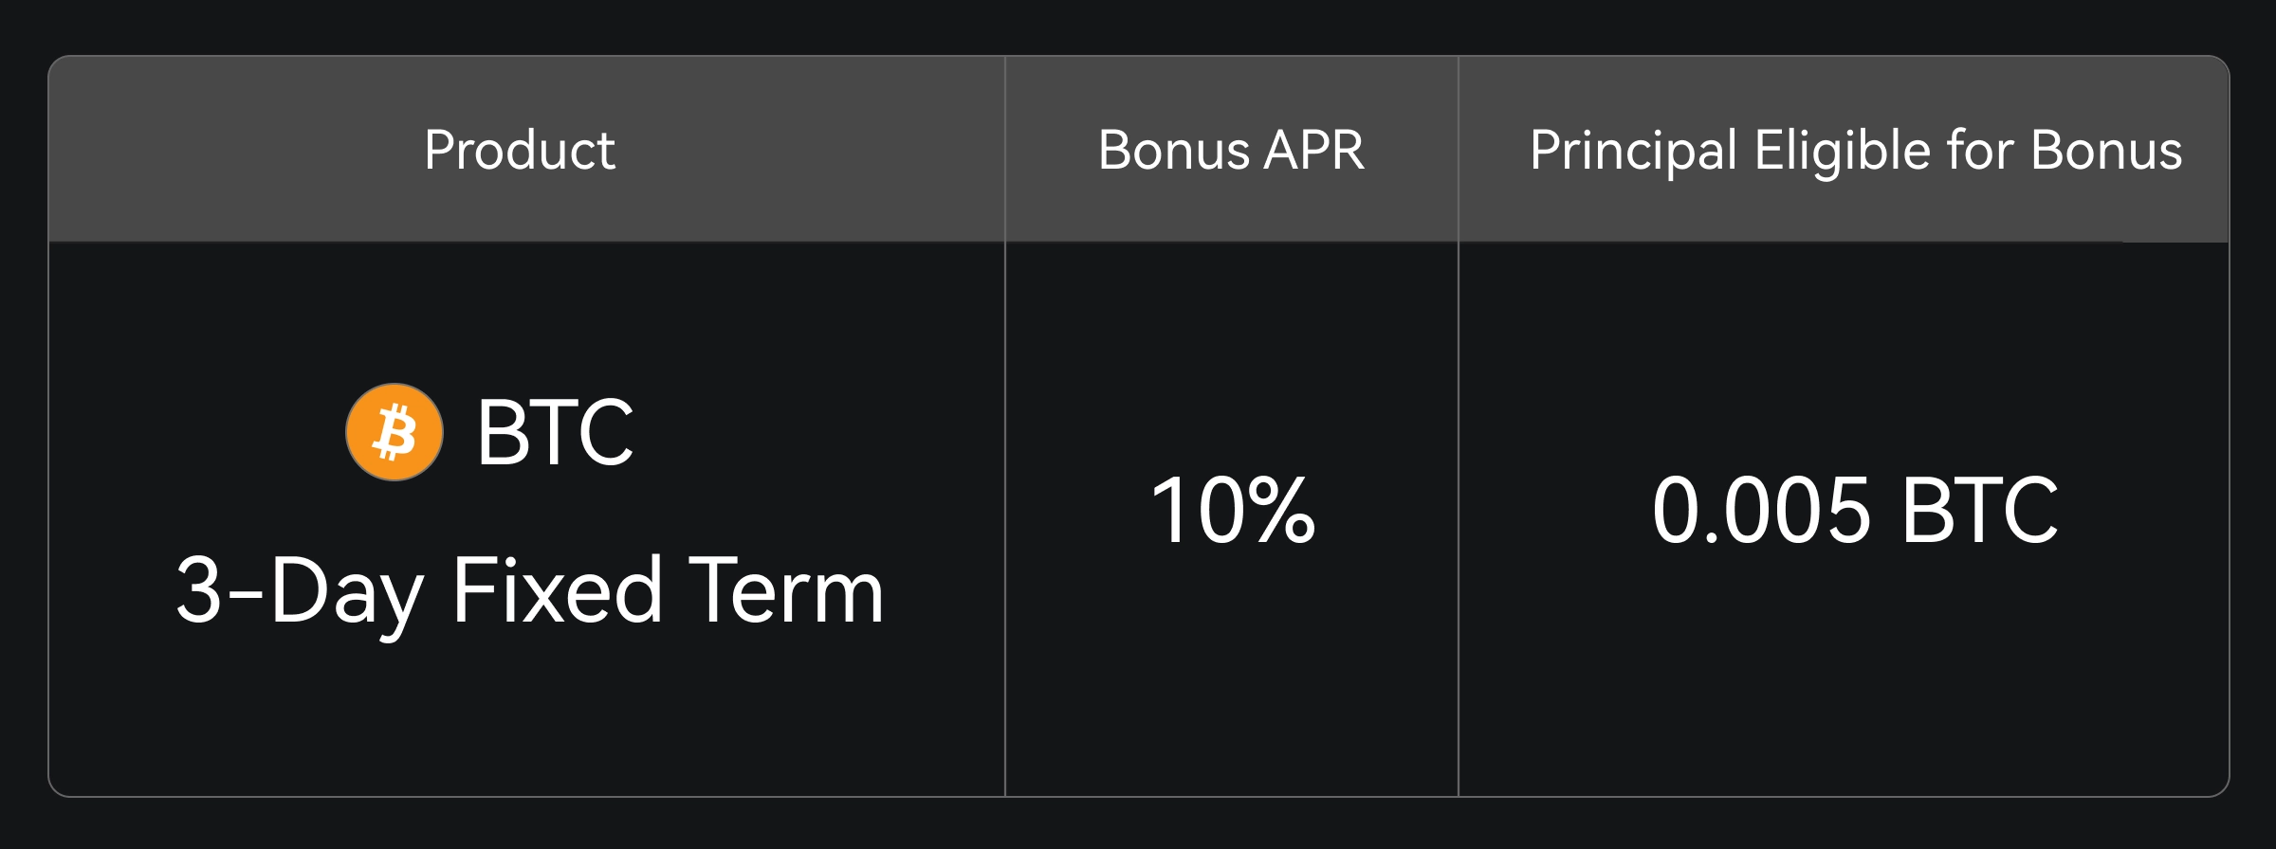This screenshot has height=849, width=2276.
Task: Click "Bonus" in the Bonus APR header
Action: (x=1174, y=150)
